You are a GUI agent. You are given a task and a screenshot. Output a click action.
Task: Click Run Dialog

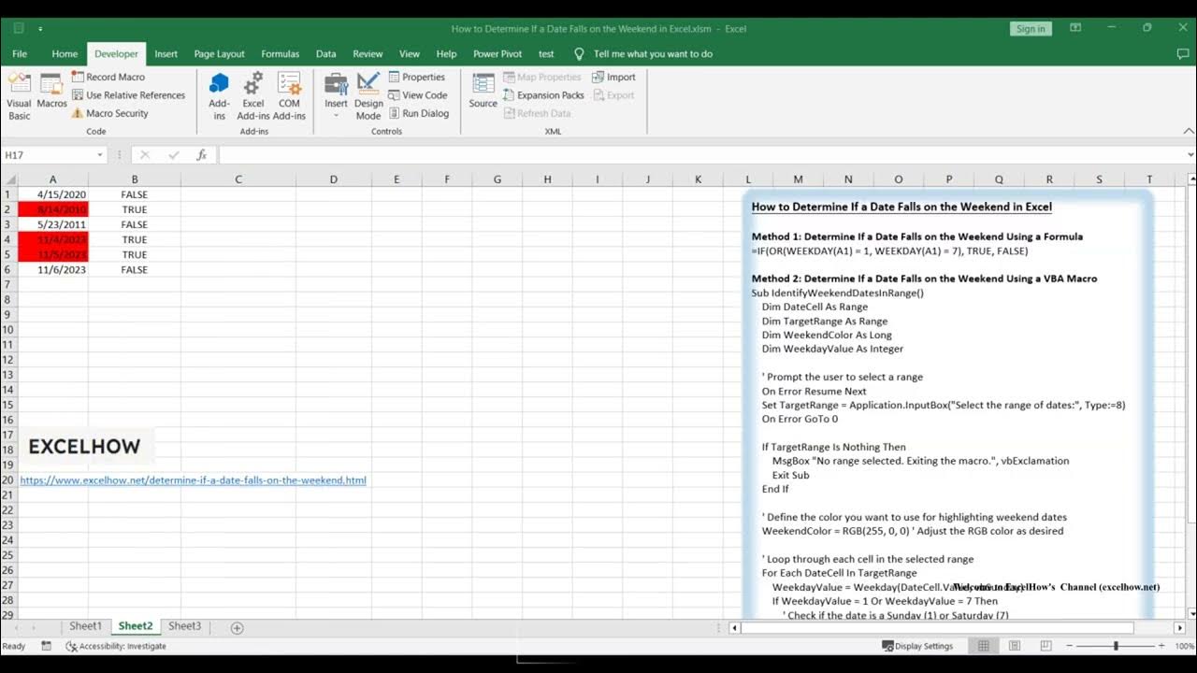(418, 113)
